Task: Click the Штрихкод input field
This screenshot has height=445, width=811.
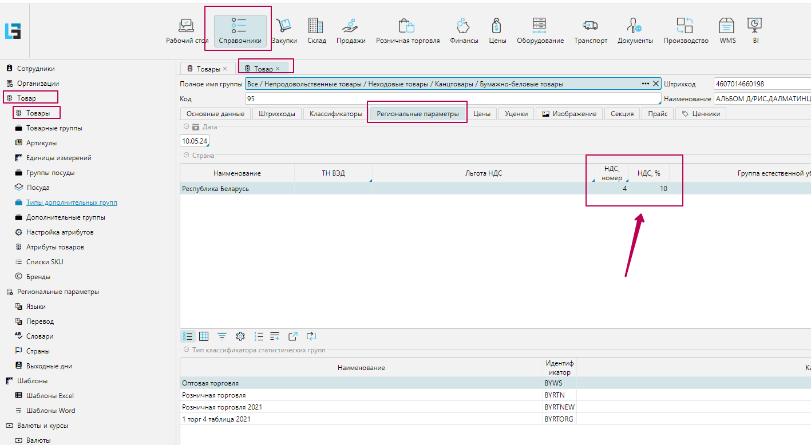Action: [761, 84]
